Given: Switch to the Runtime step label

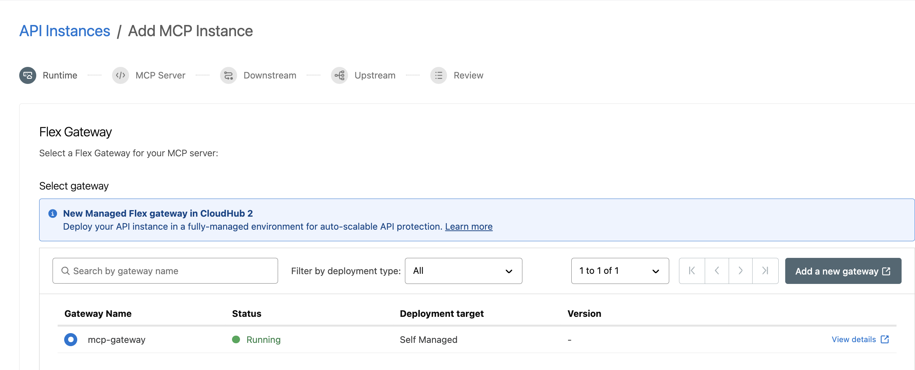Looking at the screenshot, I should click(x=60, y=75).
